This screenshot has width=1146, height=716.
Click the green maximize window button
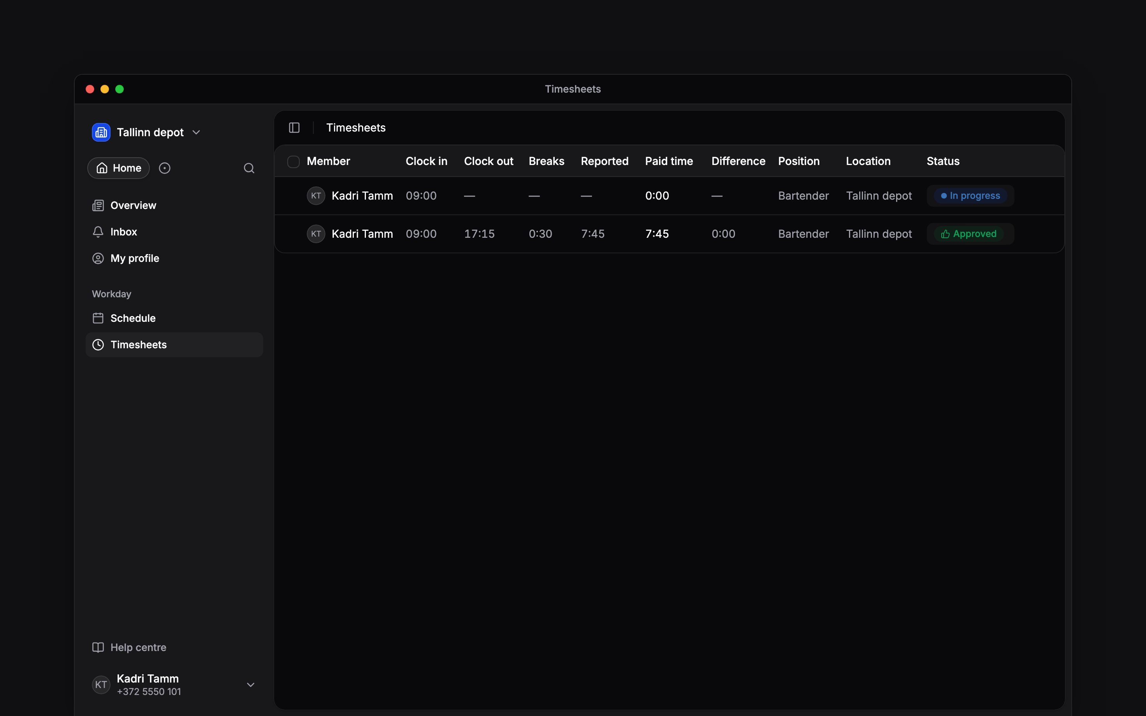pyautogui.click(x=120, y=89)
